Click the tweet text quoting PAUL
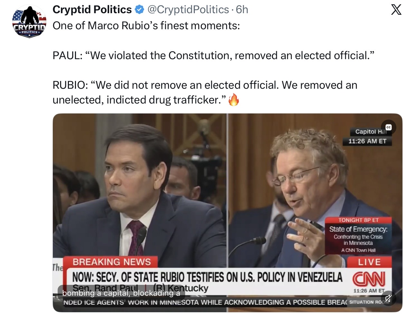 213,56
